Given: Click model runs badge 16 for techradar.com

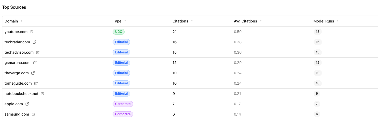Looking at the screenshot, I should (x=318, y=42).
